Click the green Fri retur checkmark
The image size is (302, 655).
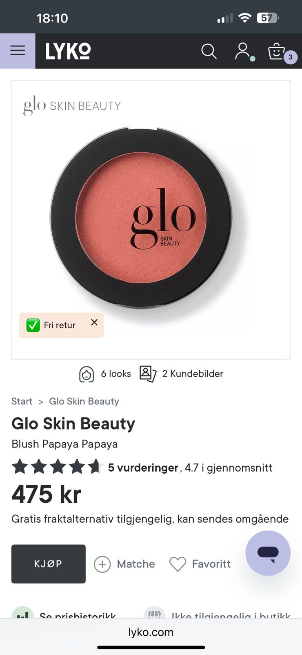(x=33, y=325)
